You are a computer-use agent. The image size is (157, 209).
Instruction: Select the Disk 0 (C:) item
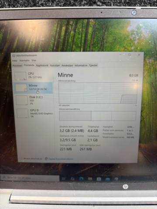point(34,100)
